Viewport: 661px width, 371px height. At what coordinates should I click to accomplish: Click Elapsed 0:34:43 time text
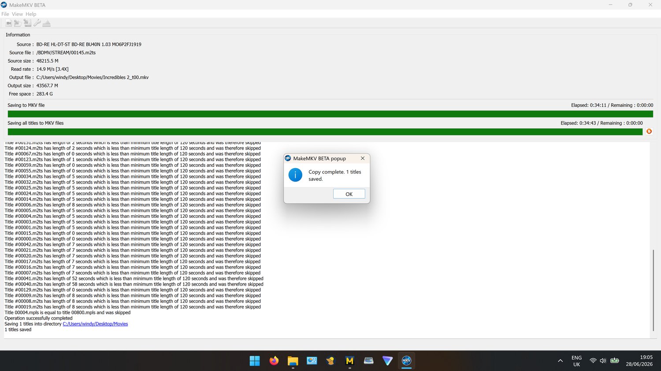point(578,123)
